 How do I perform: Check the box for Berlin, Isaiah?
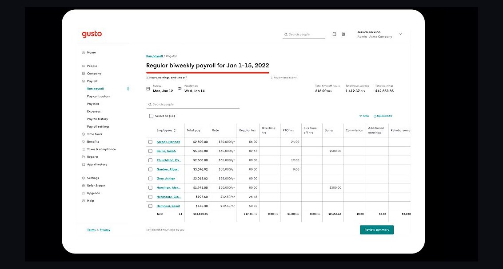[x=150, y=151]
